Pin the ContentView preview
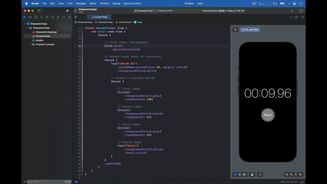This screenshot has height=184, width=327. (235, 29)
